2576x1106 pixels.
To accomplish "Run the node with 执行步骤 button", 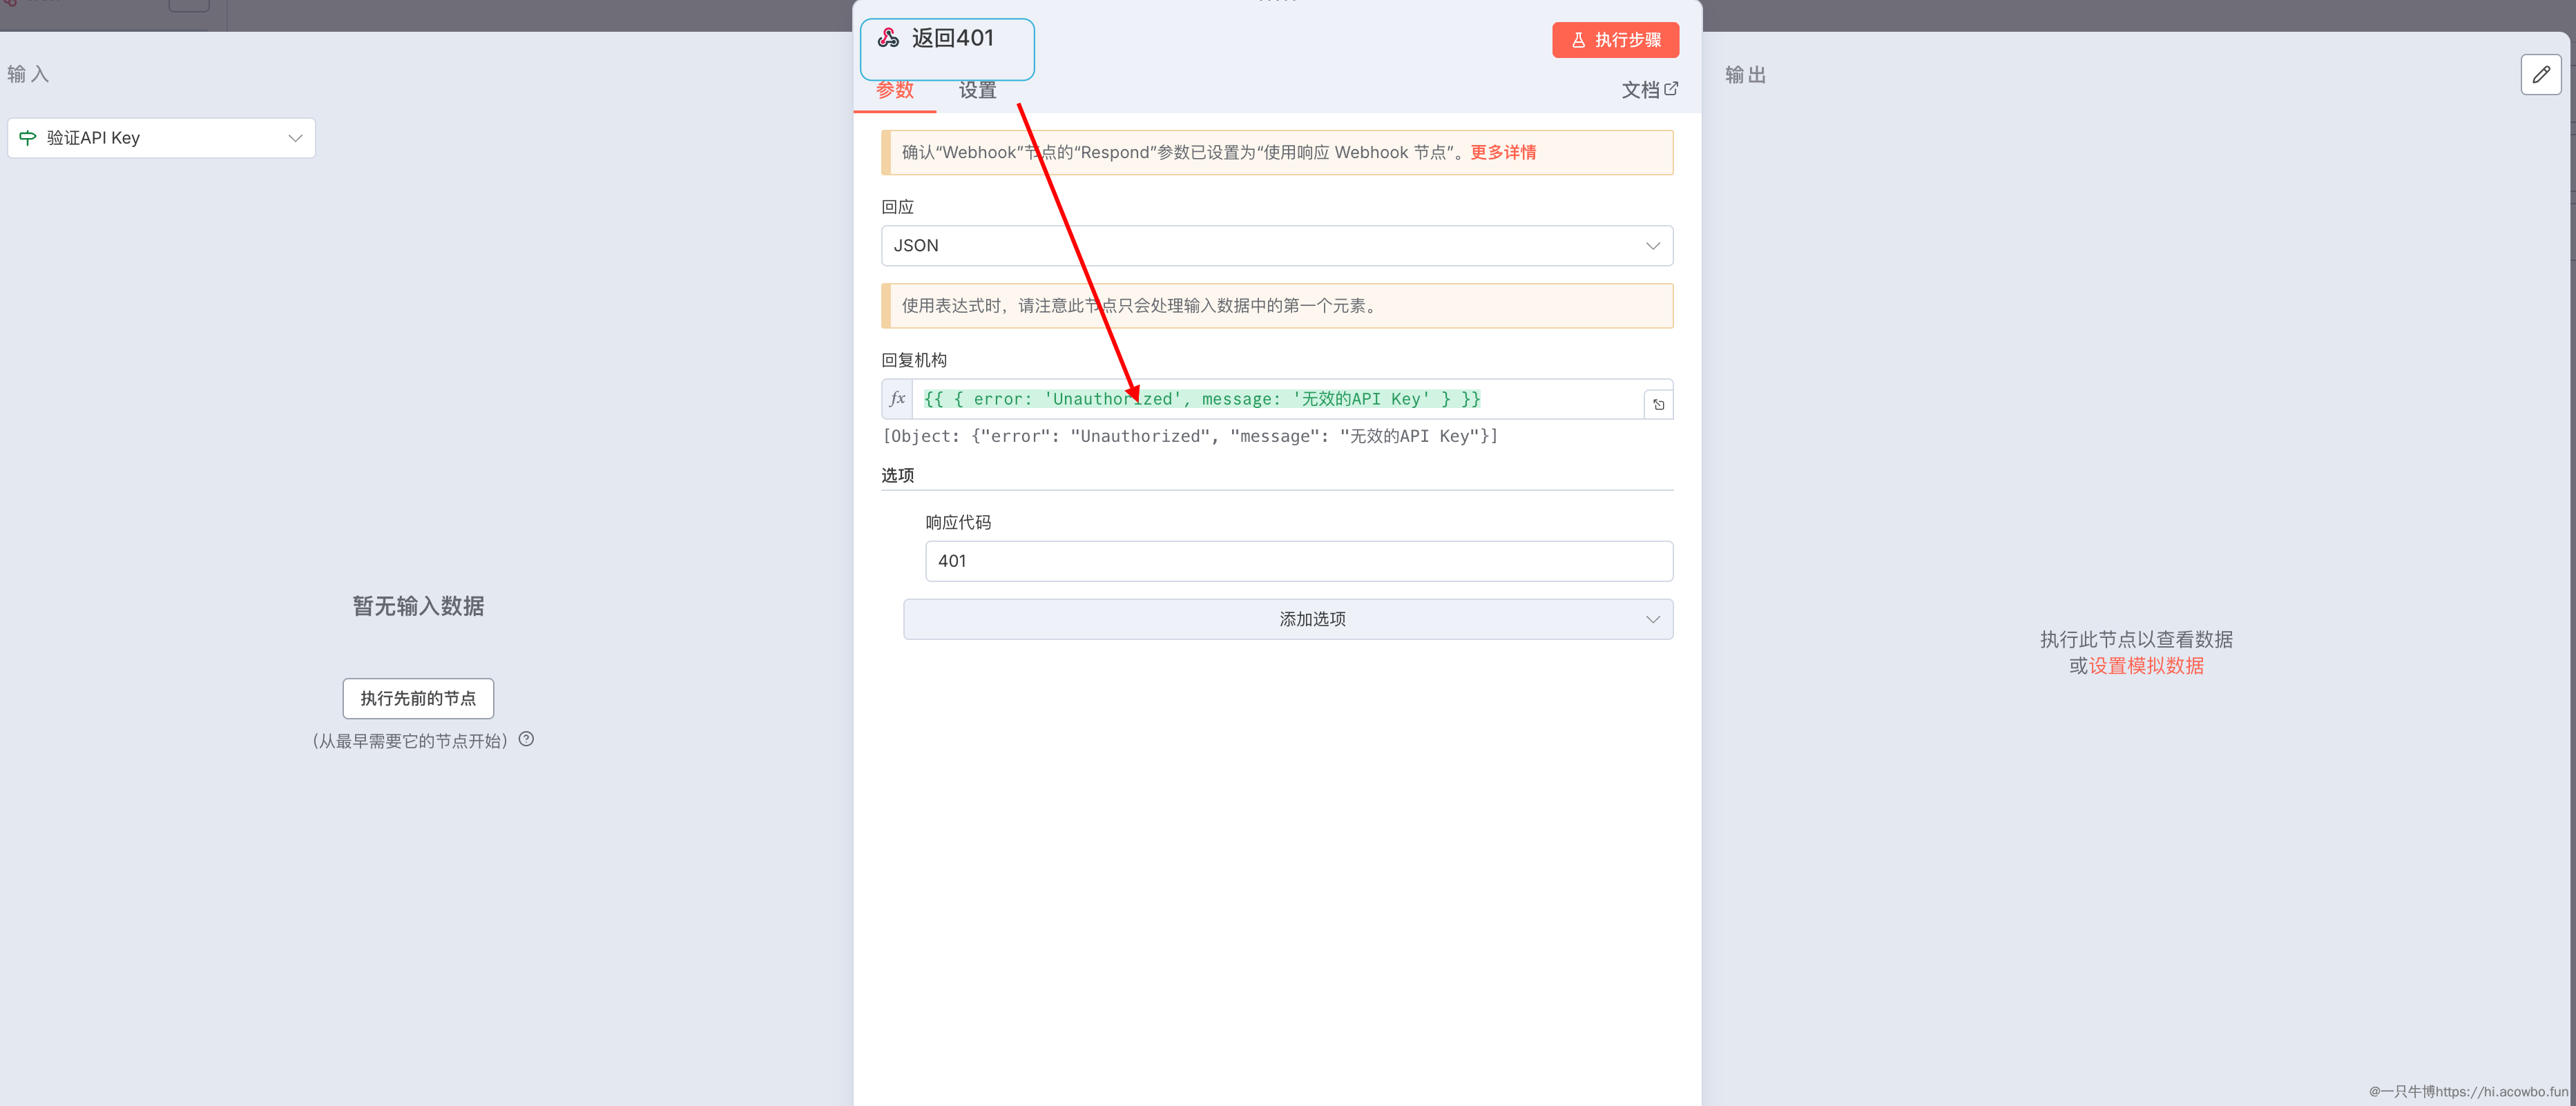I will coord(1615,40).
